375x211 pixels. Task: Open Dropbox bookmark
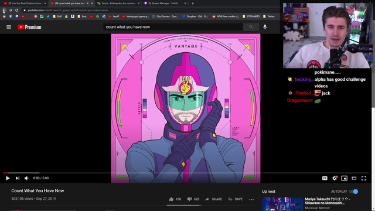pyautogui.click(x=195, y=16)
